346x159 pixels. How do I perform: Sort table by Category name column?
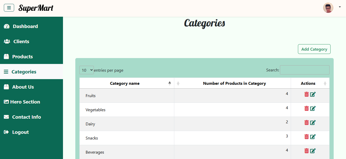pyautogui.click(x=125, y=83)
